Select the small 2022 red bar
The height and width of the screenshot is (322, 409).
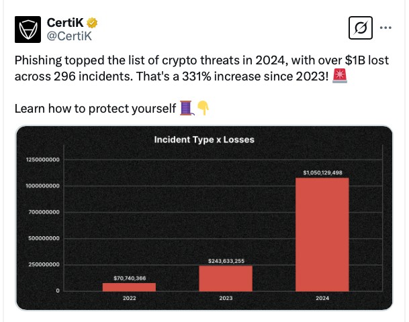click(129, 286)
